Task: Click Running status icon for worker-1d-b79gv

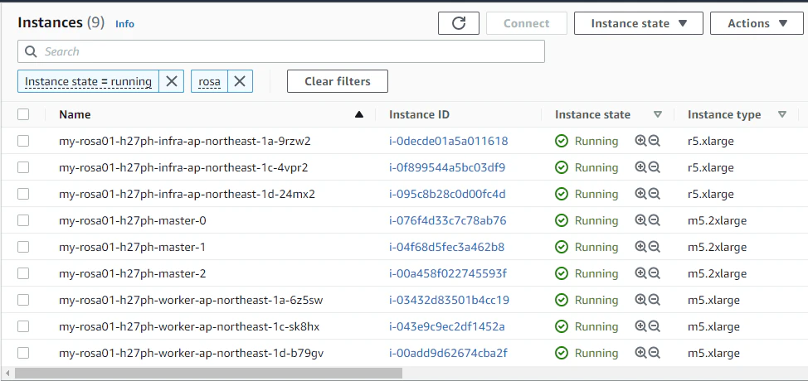Action: coord(562,353)
